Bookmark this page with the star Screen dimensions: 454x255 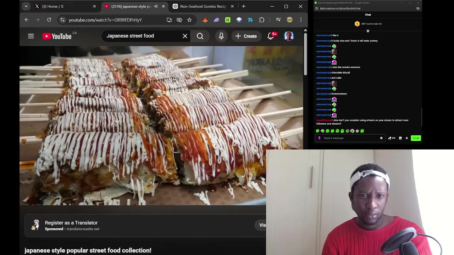189,20
